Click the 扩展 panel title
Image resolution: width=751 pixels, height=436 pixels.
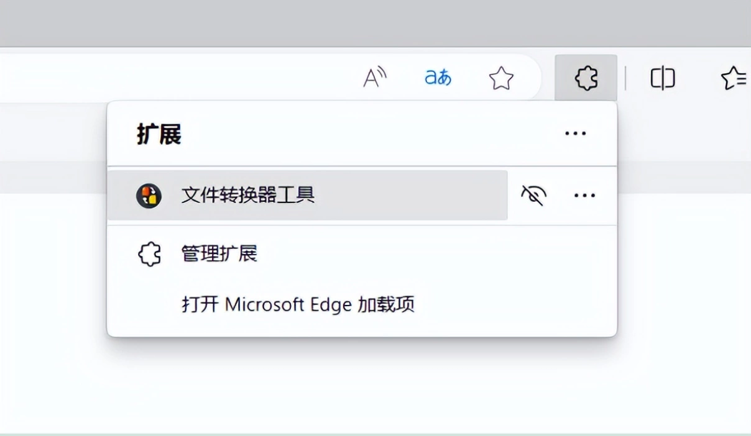pyautogui.click(x=159, y=134)
